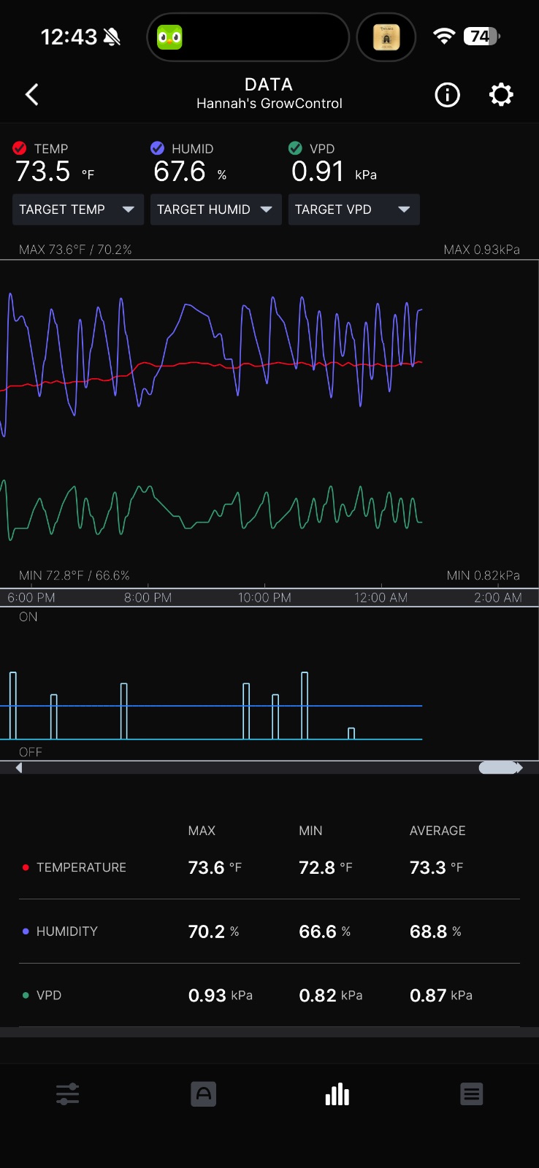Screen dimensions: 539x1168
Task: Tap the MAX 73.6°F / 70.2% label
Action: (75, 250)
